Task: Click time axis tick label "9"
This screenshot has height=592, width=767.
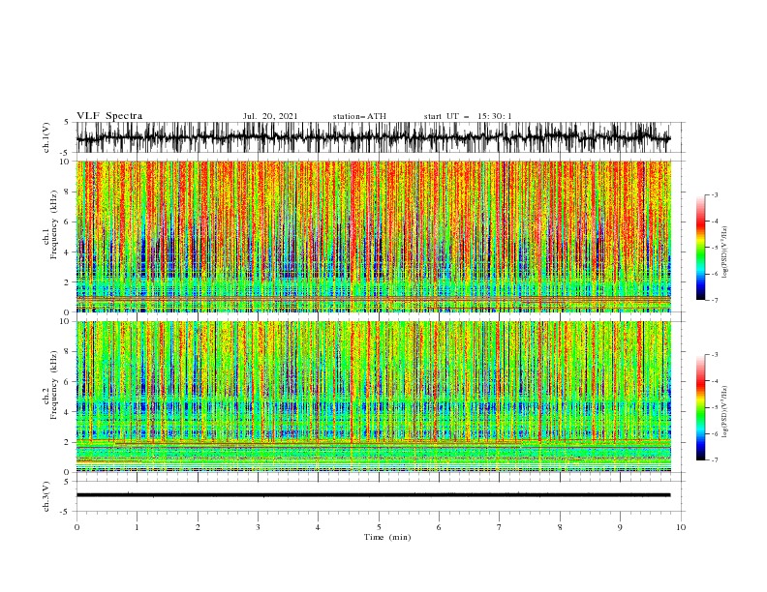Action: click(x=620, y=527)
